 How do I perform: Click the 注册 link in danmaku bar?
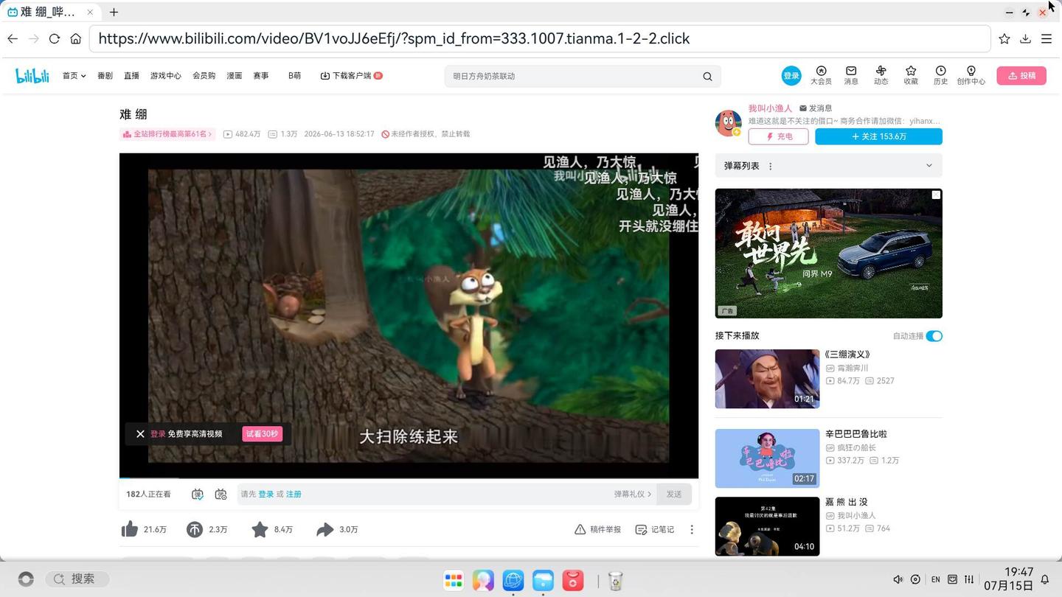(x=294, y=494)
